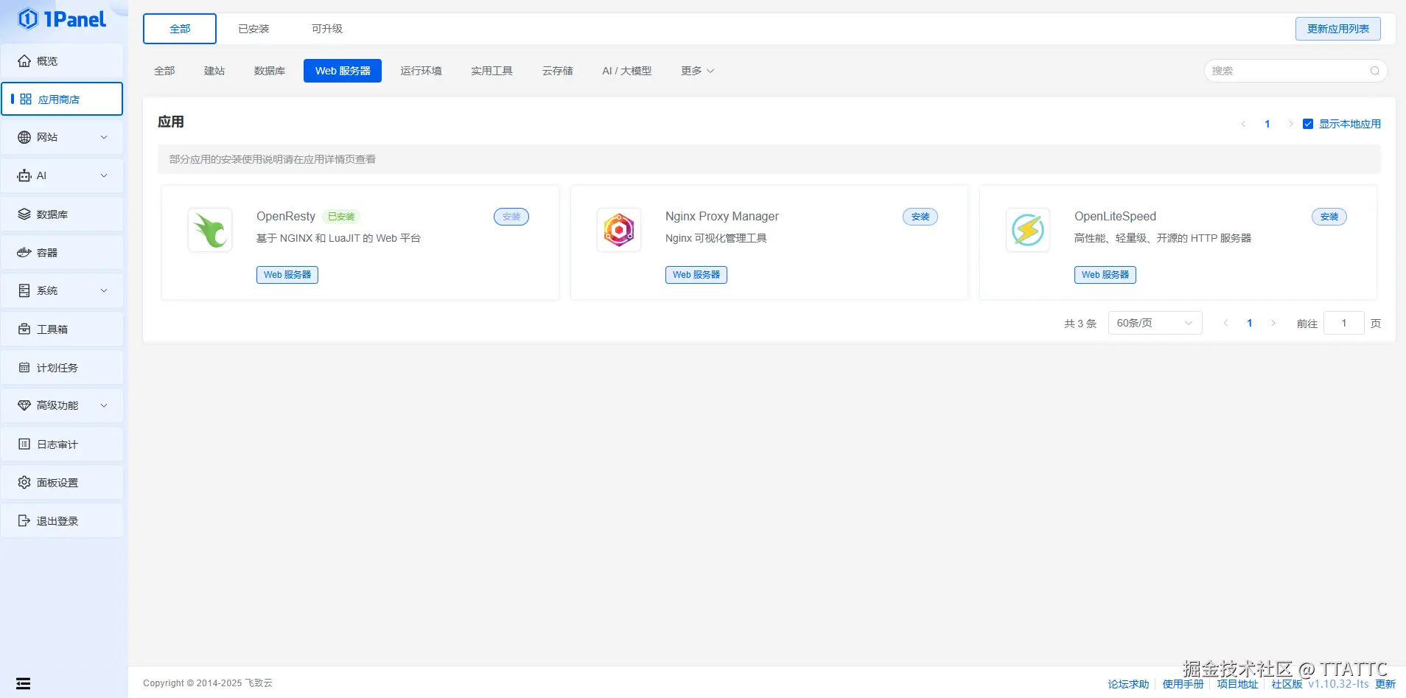
Task: Go to previous page using top pager arrow
Action: coord(1244,124)
